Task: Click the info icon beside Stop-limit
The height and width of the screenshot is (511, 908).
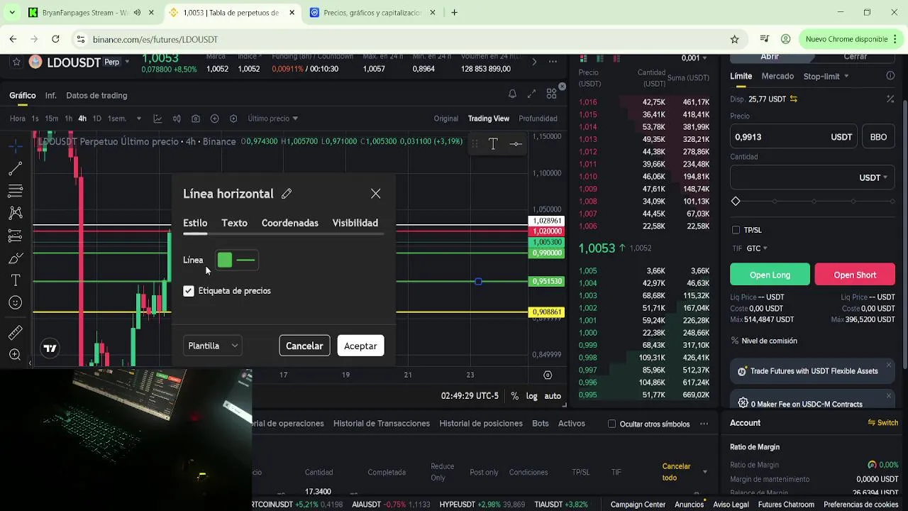Action: coord(890,76)
